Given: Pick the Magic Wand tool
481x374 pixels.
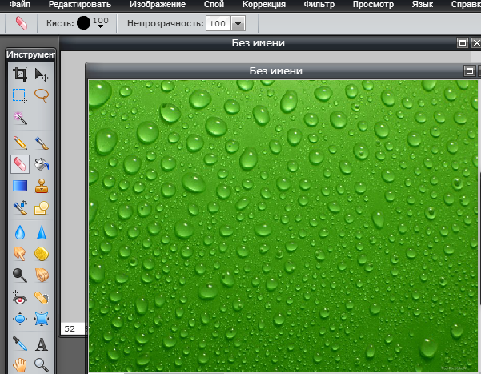Looking at the screenshot, I should tap(20, 118).
